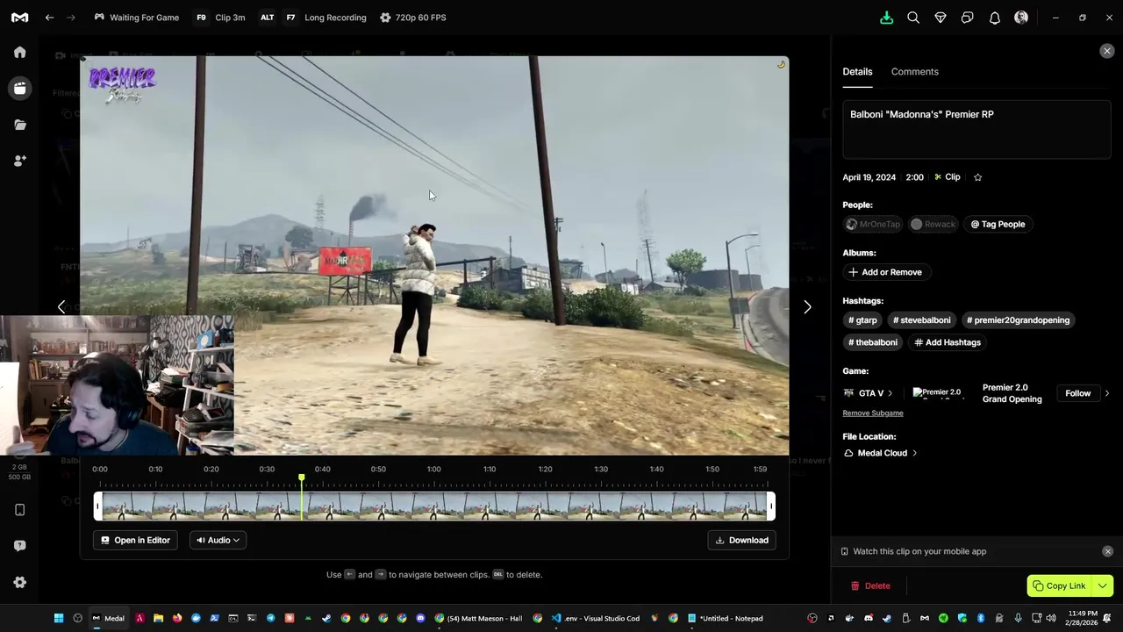Click the F7 Long Recording hotkey indicator
The width and height of the screenshot is (1123, 632).
click(x=325, y=18)
